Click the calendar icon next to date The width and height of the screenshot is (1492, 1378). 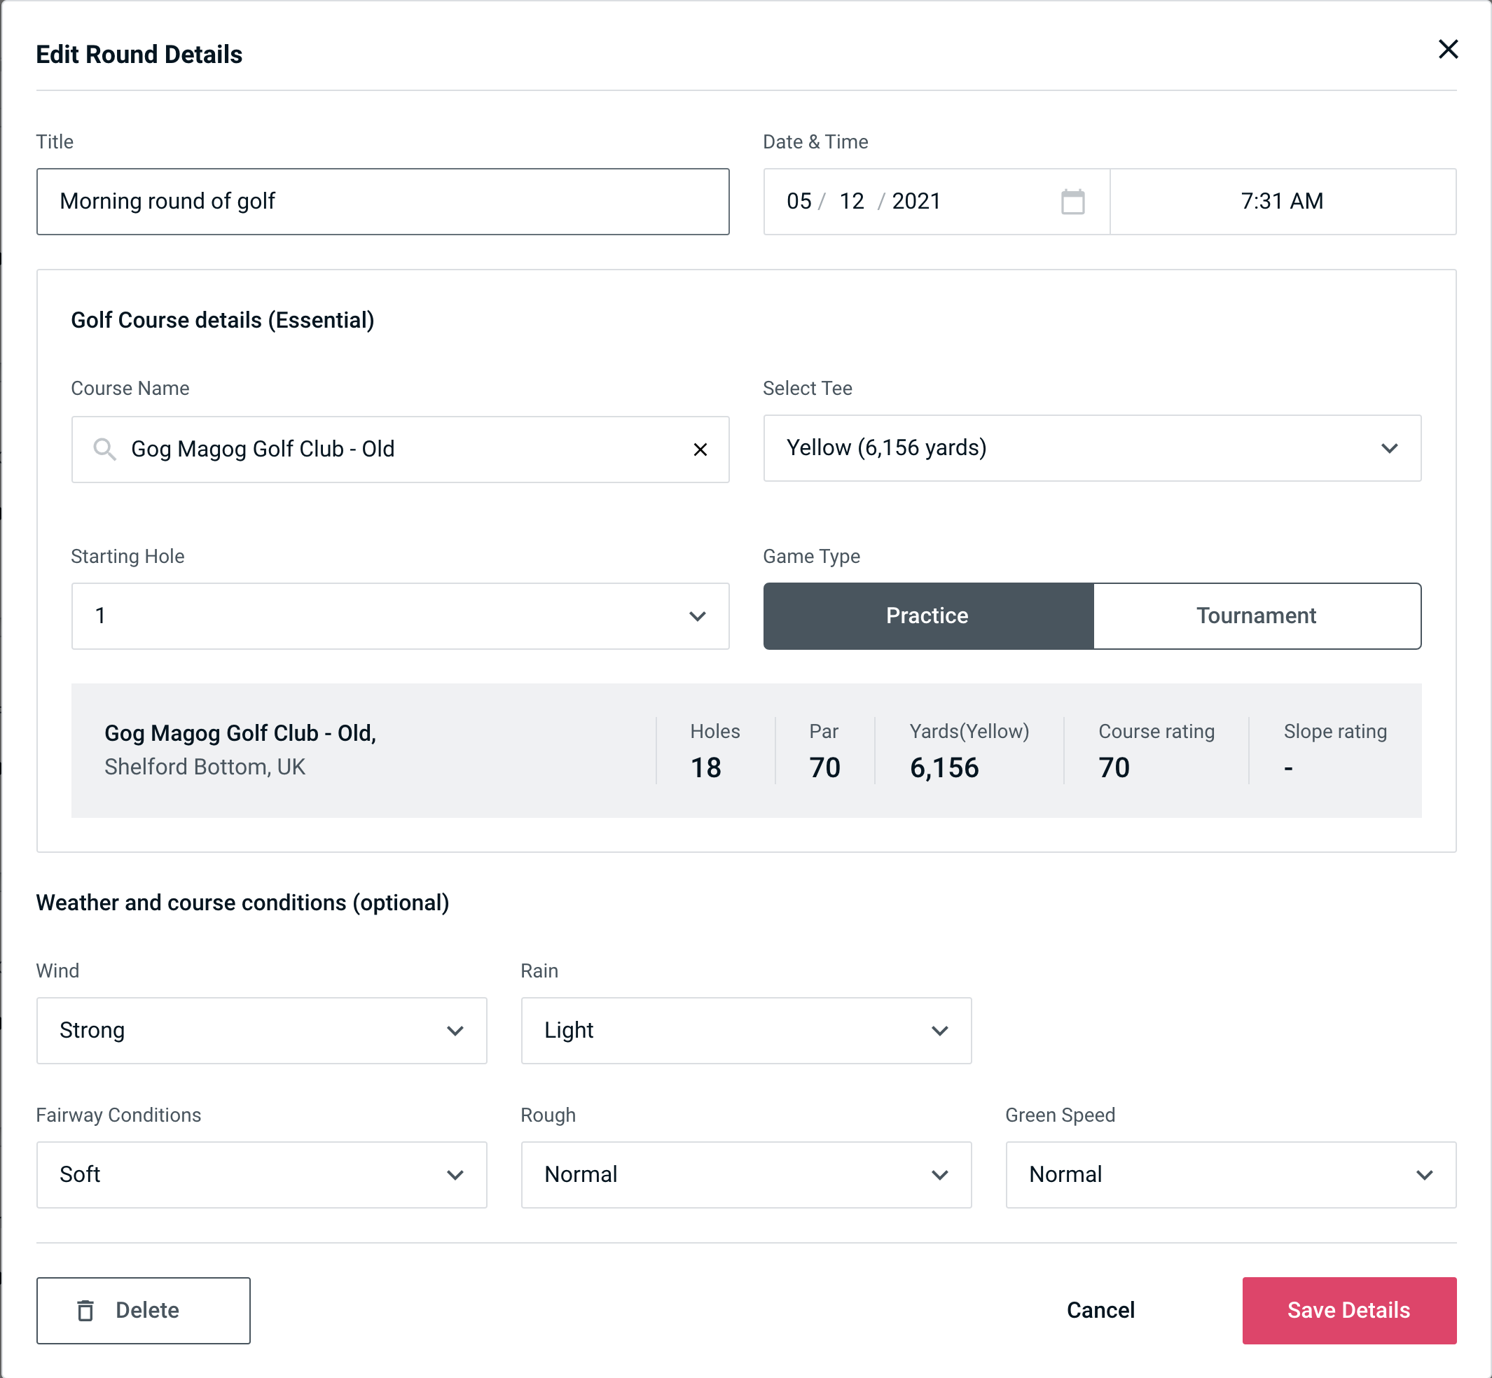click(1071, 202)
